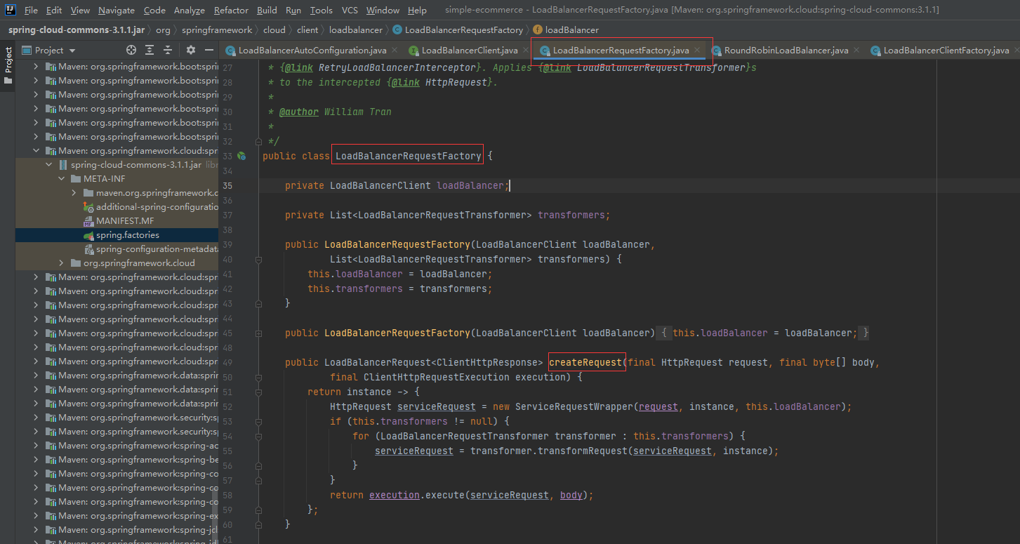
Task: Open Project panel settings gear
Action: 191,51
